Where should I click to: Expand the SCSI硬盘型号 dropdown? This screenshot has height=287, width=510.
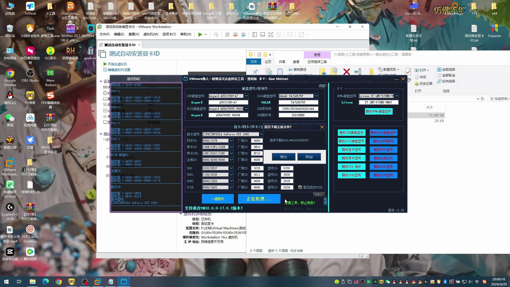[x=246, y=109]
